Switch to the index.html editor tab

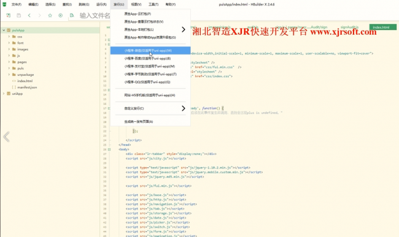coord(382,27)
